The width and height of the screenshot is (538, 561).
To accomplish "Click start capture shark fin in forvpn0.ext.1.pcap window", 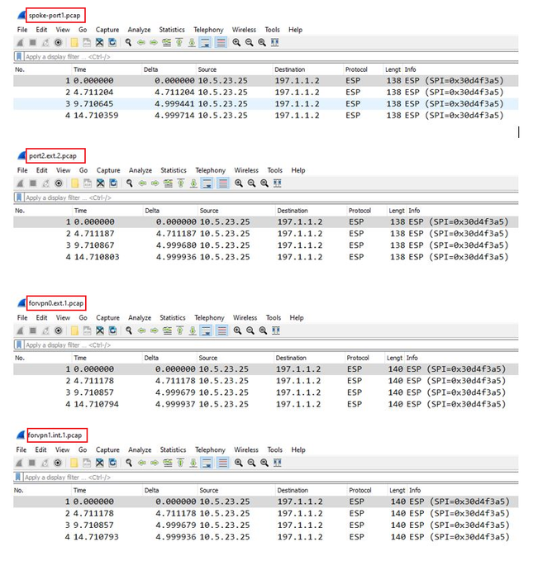I will pos(21,330).
